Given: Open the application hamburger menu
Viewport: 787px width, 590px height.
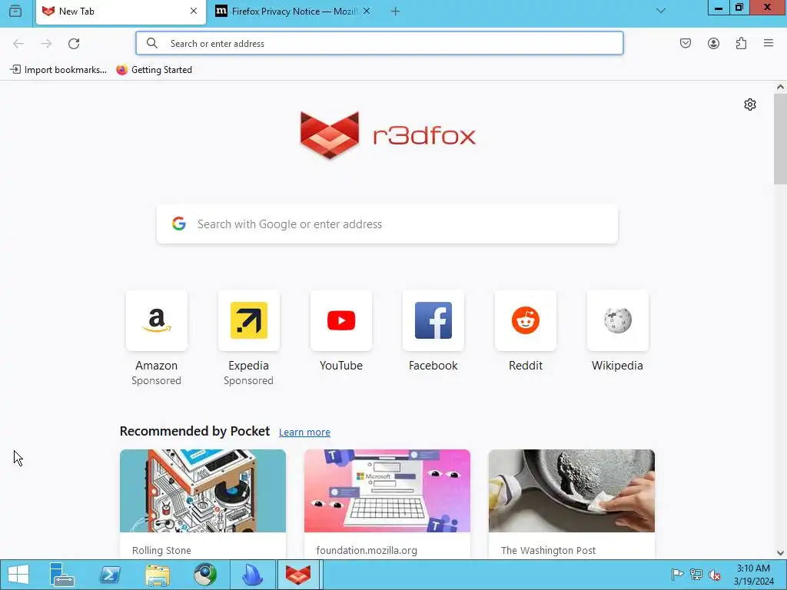Looking at the screenshot, I should click(769, 43).
